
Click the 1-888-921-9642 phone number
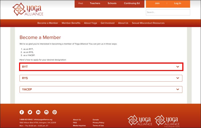pos(26,119)
